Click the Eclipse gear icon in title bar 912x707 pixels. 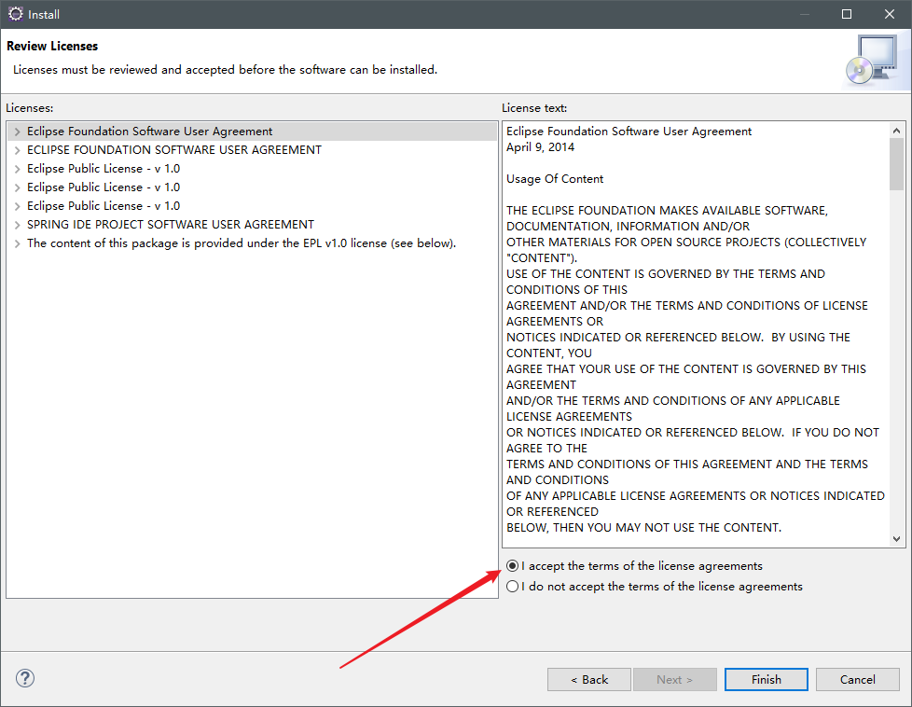[15, 14]
